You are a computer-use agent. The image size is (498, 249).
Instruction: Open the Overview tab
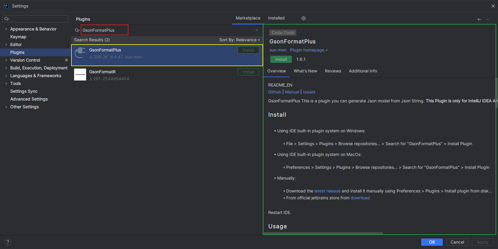pos(277,71)
